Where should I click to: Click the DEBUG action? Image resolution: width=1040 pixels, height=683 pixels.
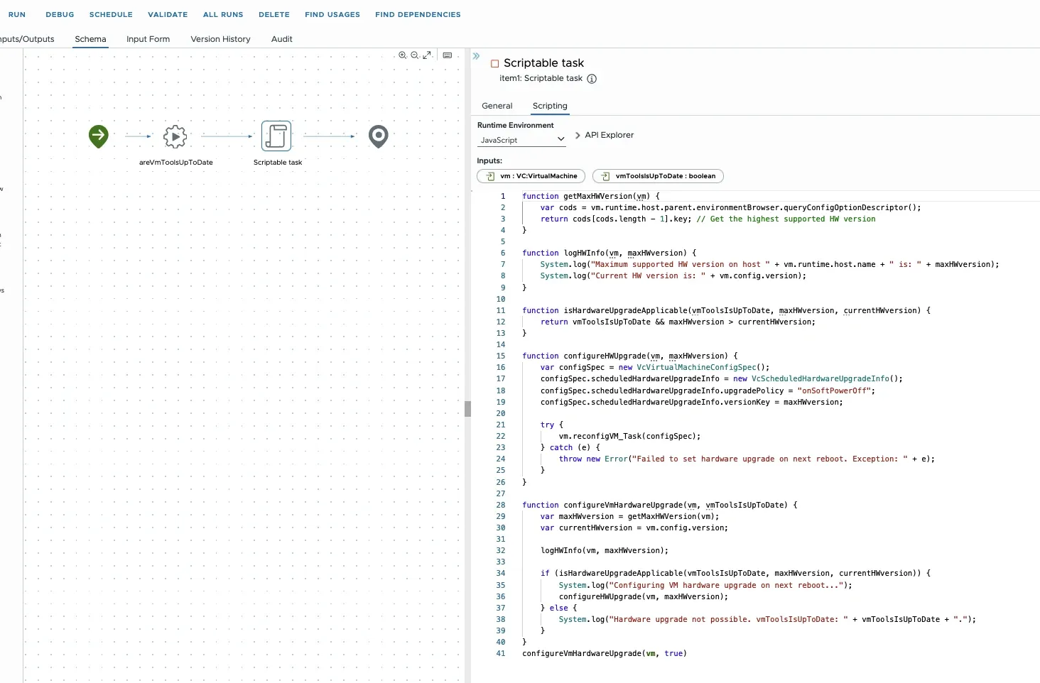pyautogui.click(x=60, y=14)
